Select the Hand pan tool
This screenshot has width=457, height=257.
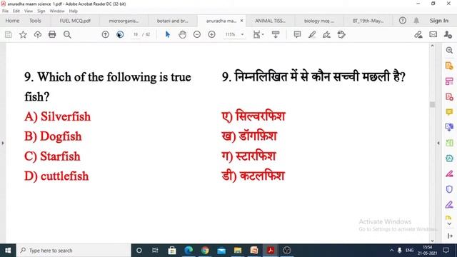click(183, 35)
